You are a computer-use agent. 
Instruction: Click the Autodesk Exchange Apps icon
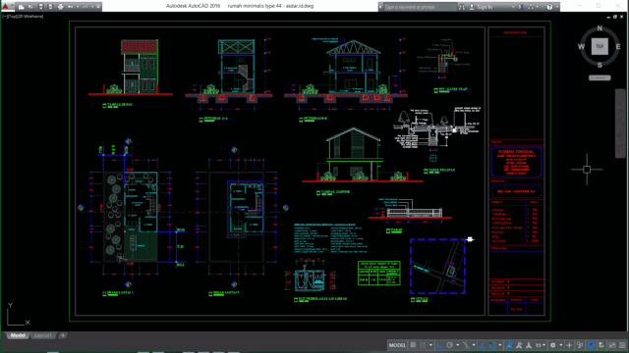(521, 7)
